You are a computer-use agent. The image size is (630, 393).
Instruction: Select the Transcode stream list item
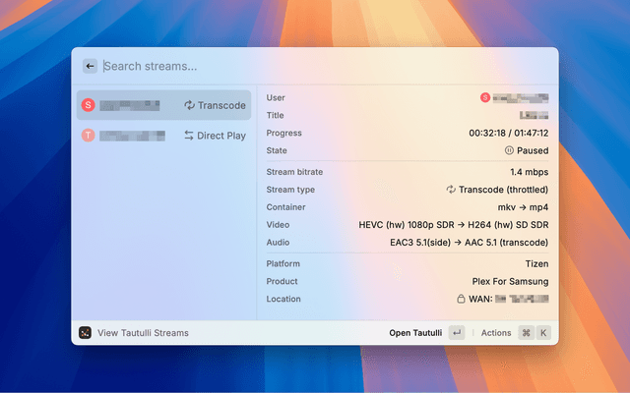163,105
